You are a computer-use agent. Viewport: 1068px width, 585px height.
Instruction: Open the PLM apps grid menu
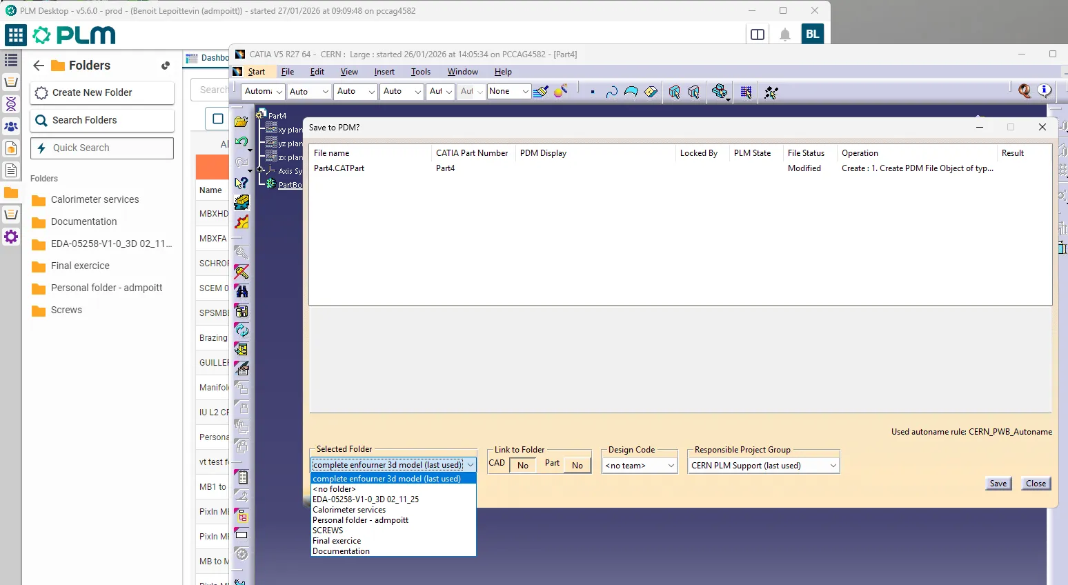(16, 35)
